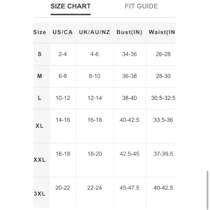
Task: Click the 30.5-32.5 waist cell
Action: click(x=163, y=98)
